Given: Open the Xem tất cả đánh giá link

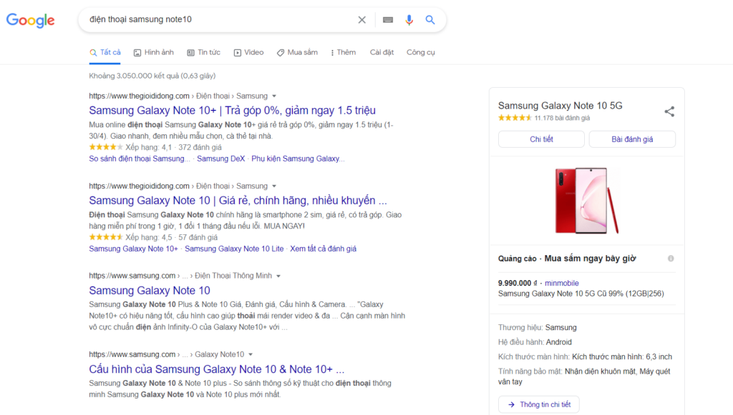Looking at the screenshot, I should [x=323, y=249].
